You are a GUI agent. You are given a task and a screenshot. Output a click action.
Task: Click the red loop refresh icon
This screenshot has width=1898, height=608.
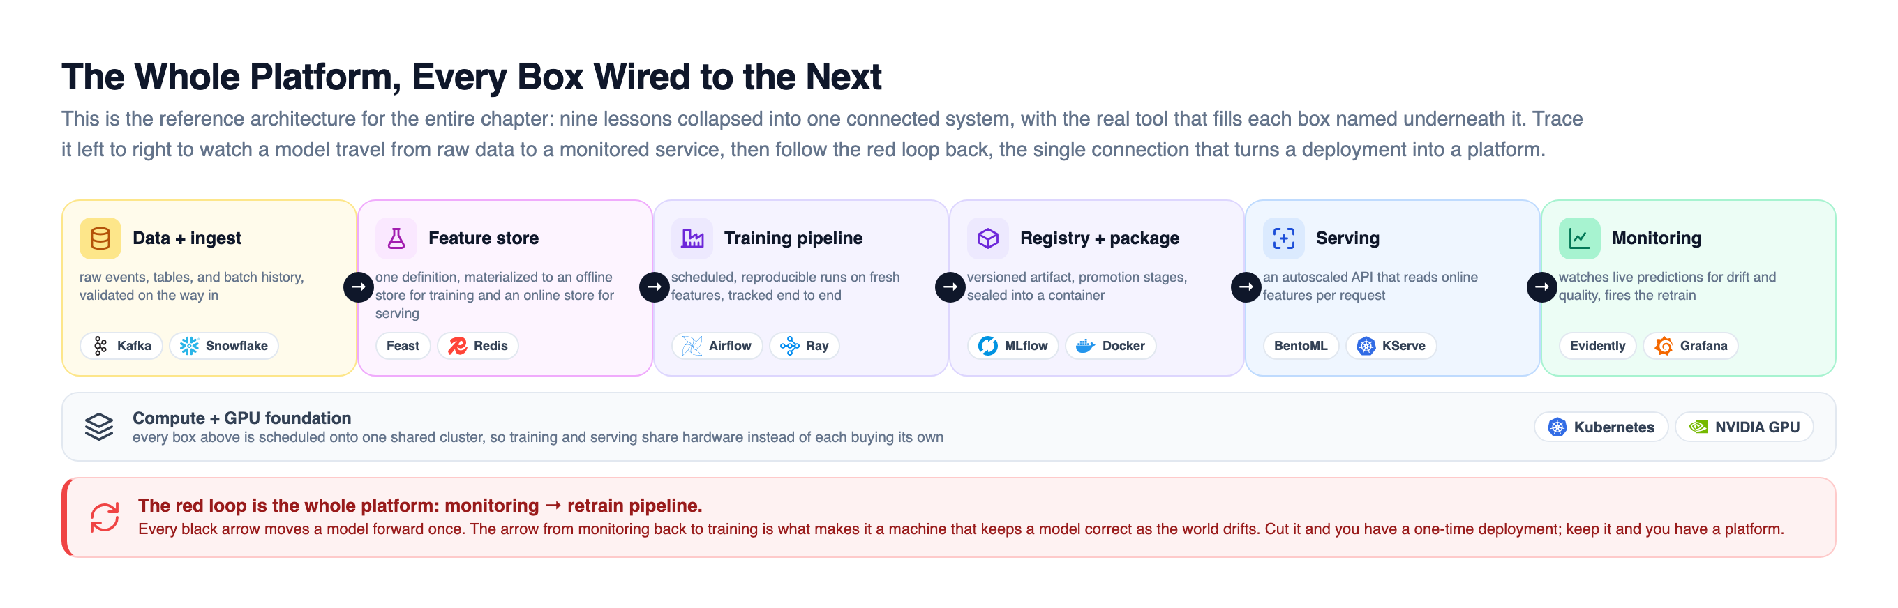[105, 517]
